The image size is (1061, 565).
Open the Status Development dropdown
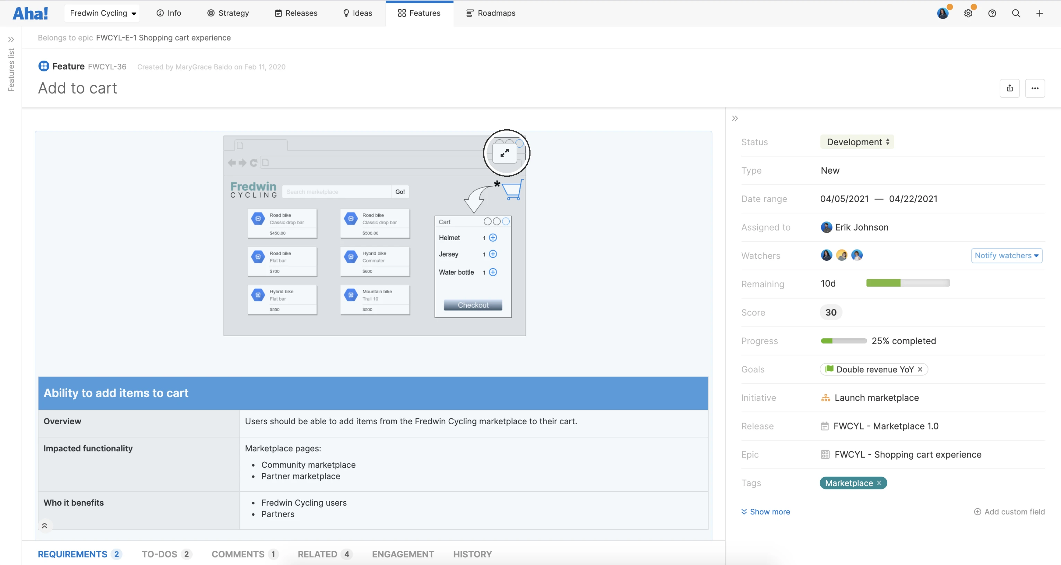pyautogui.click(x=857, y=142)
